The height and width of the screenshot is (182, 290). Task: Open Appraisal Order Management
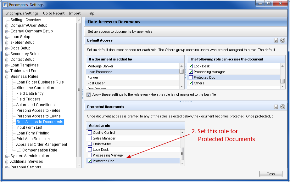[x=42, y=145]
